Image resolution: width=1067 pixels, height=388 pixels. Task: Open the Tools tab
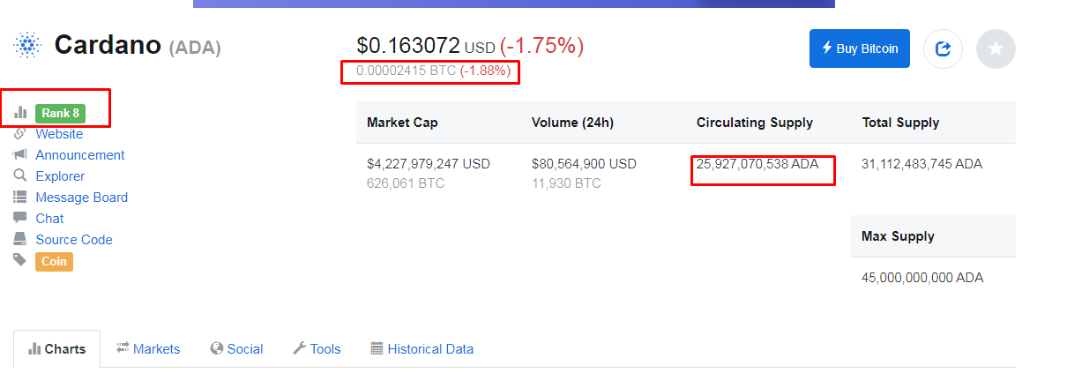317,349
